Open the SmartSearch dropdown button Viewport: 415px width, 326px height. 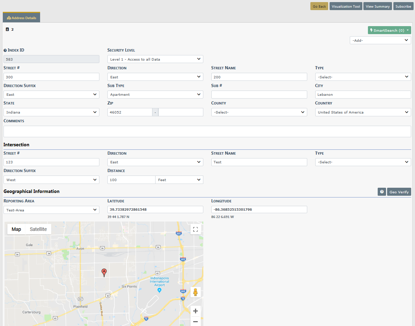[x=389, y=30]
